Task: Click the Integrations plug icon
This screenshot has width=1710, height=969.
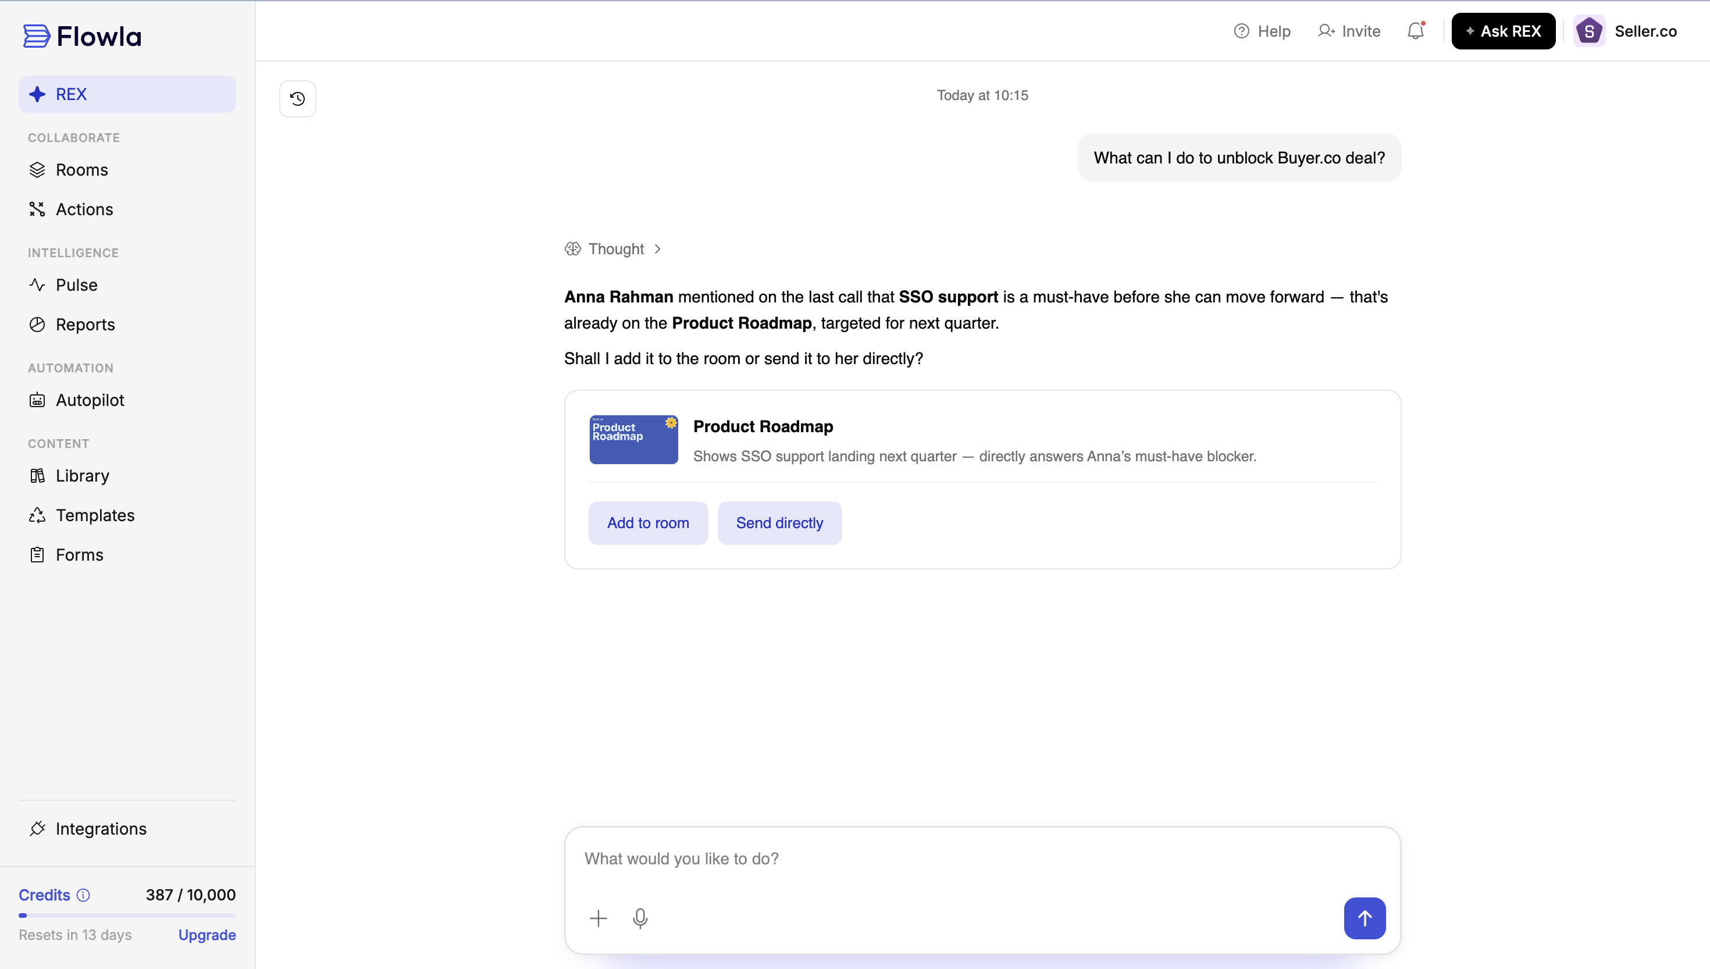Action: (x=37, y=829)
